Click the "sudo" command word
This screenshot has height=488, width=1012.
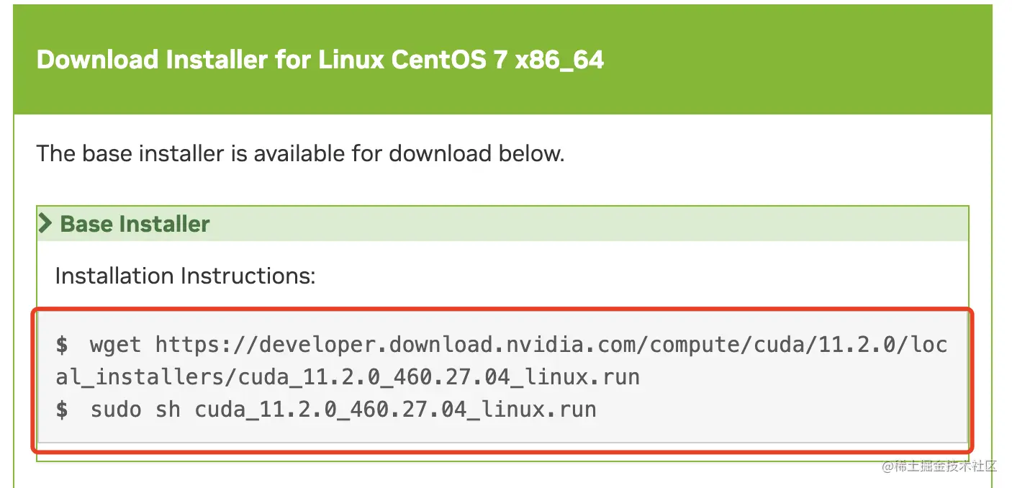coord(116,410)
